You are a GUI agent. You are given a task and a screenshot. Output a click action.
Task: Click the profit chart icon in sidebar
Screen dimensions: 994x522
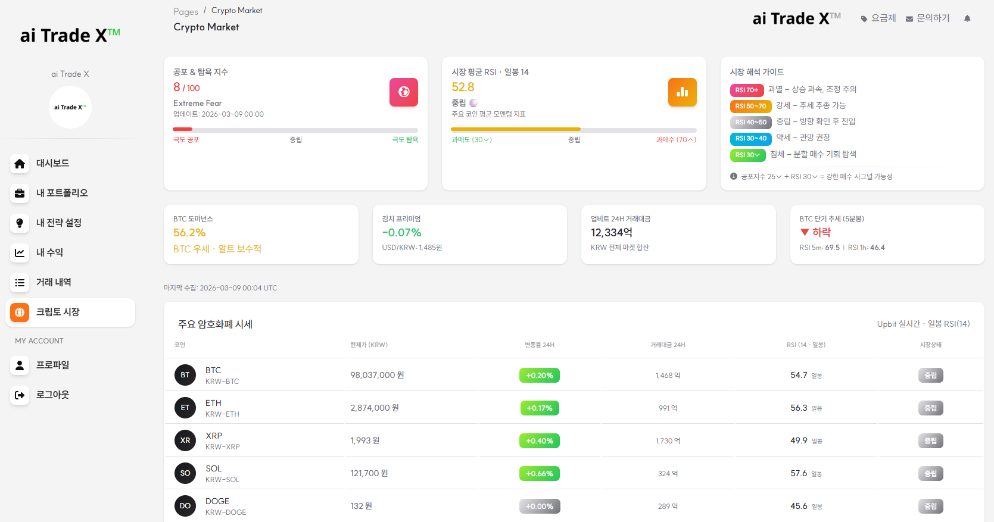(20, 253)
